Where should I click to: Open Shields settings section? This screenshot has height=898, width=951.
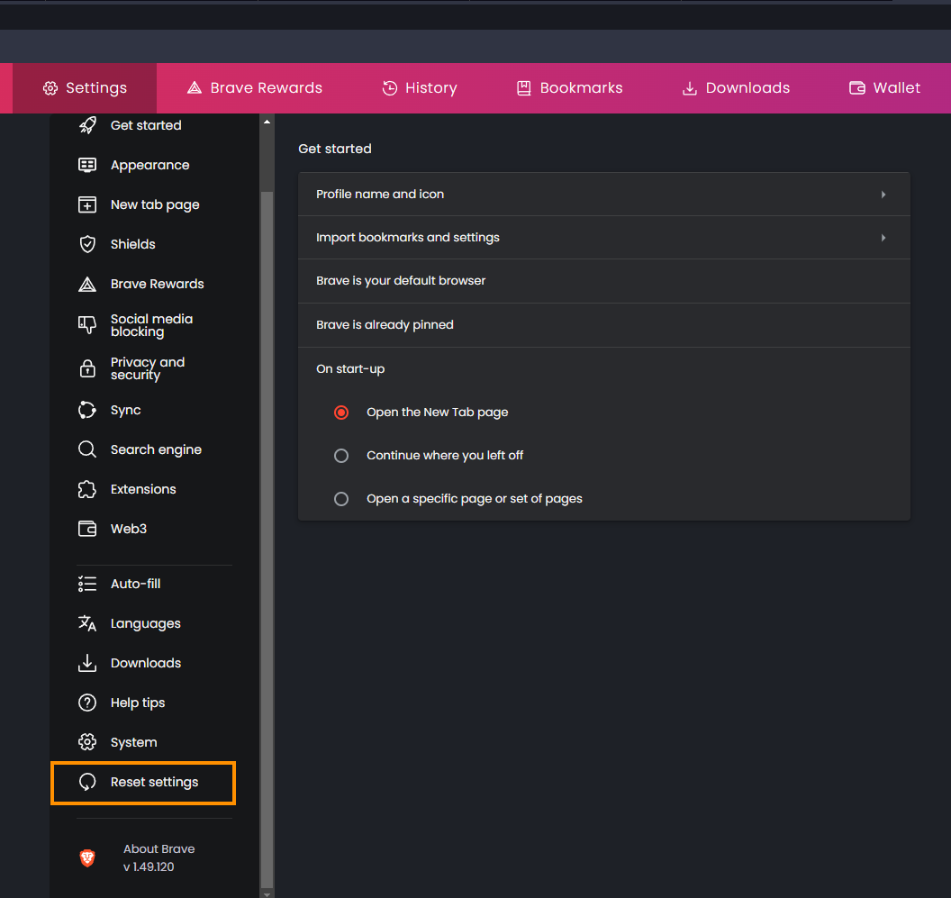coord(132,244)
